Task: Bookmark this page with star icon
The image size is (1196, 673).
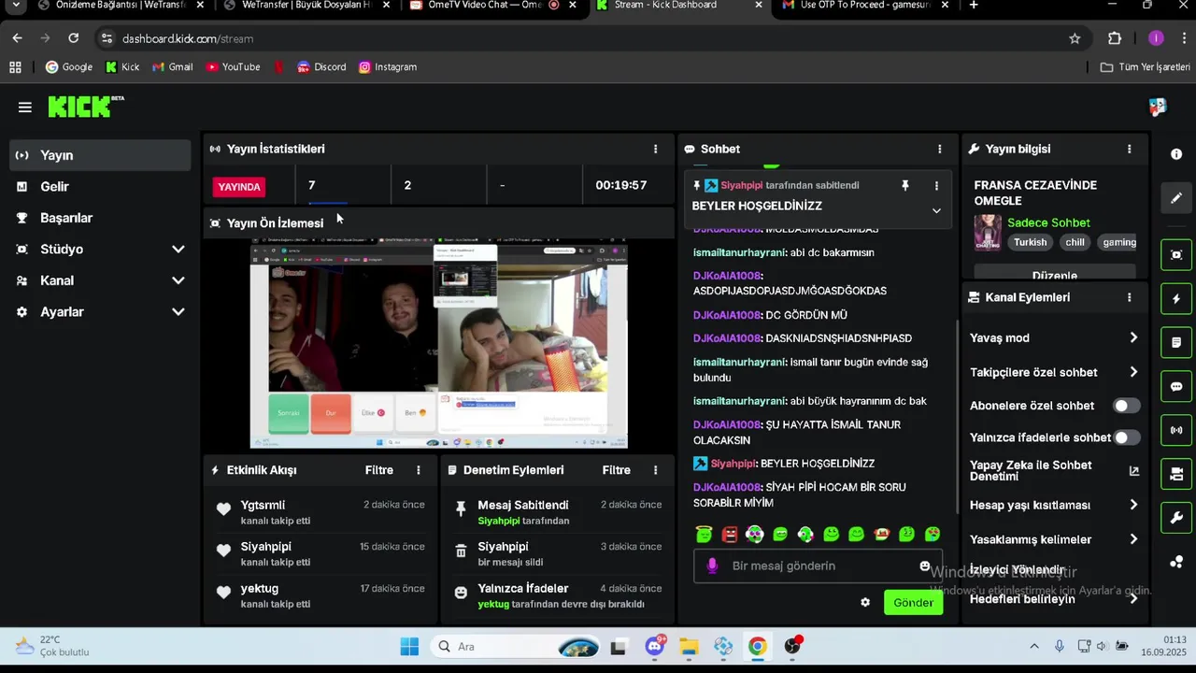Action: click(x=1075, y=38)
